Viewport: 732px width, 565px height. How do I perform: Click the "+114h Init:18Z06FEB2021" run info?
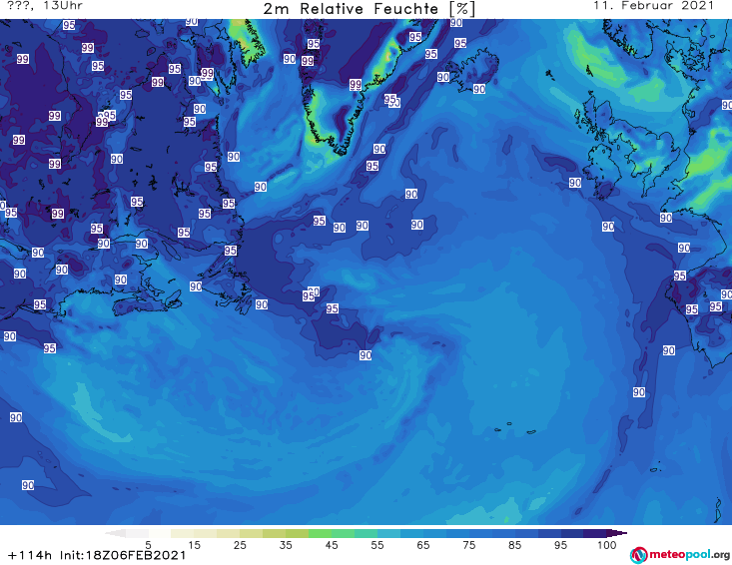(x=97, y=555)
